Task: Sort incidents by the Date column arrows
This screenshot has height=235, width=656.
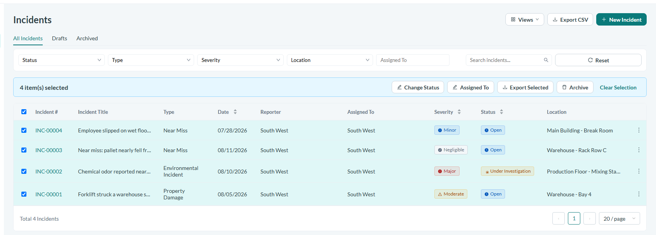Action: (235, 112)
